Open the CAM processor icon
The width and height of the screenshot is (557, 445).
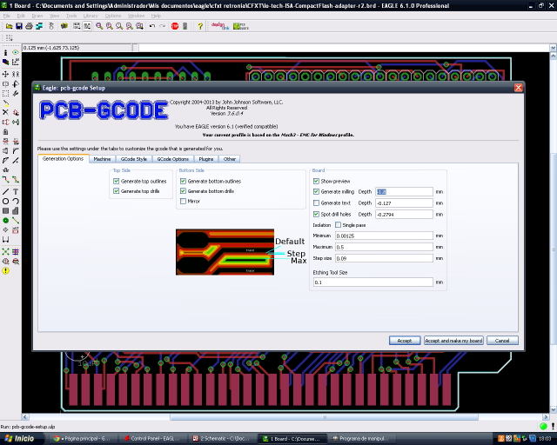tap(39, 26)
